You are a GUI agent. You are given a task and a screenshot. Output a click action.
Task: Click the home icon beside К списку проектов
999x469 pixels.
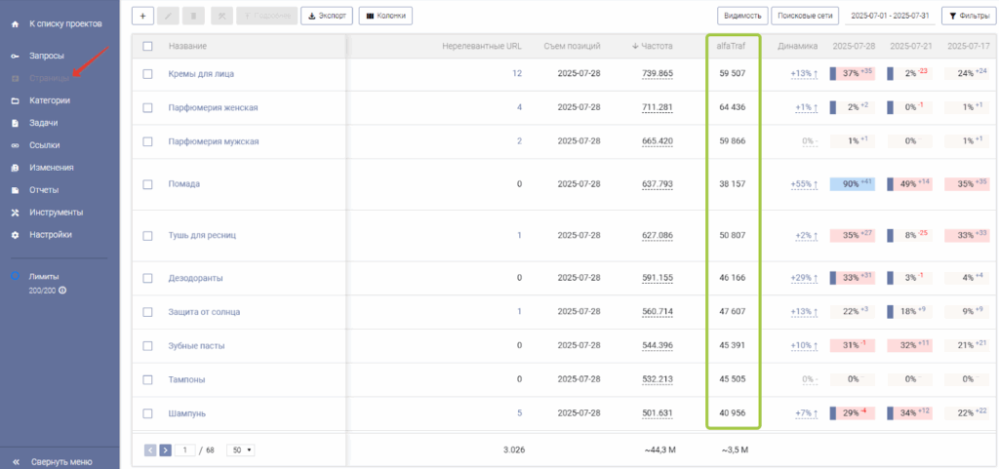pos(15,21)
